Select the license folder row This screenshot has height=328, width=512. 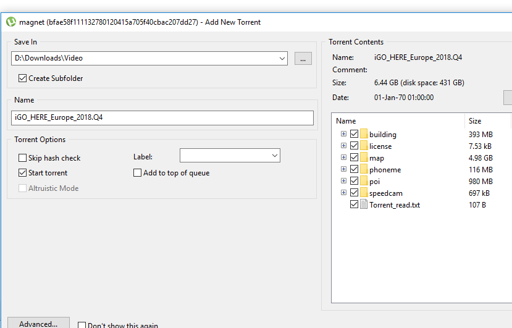422,146
